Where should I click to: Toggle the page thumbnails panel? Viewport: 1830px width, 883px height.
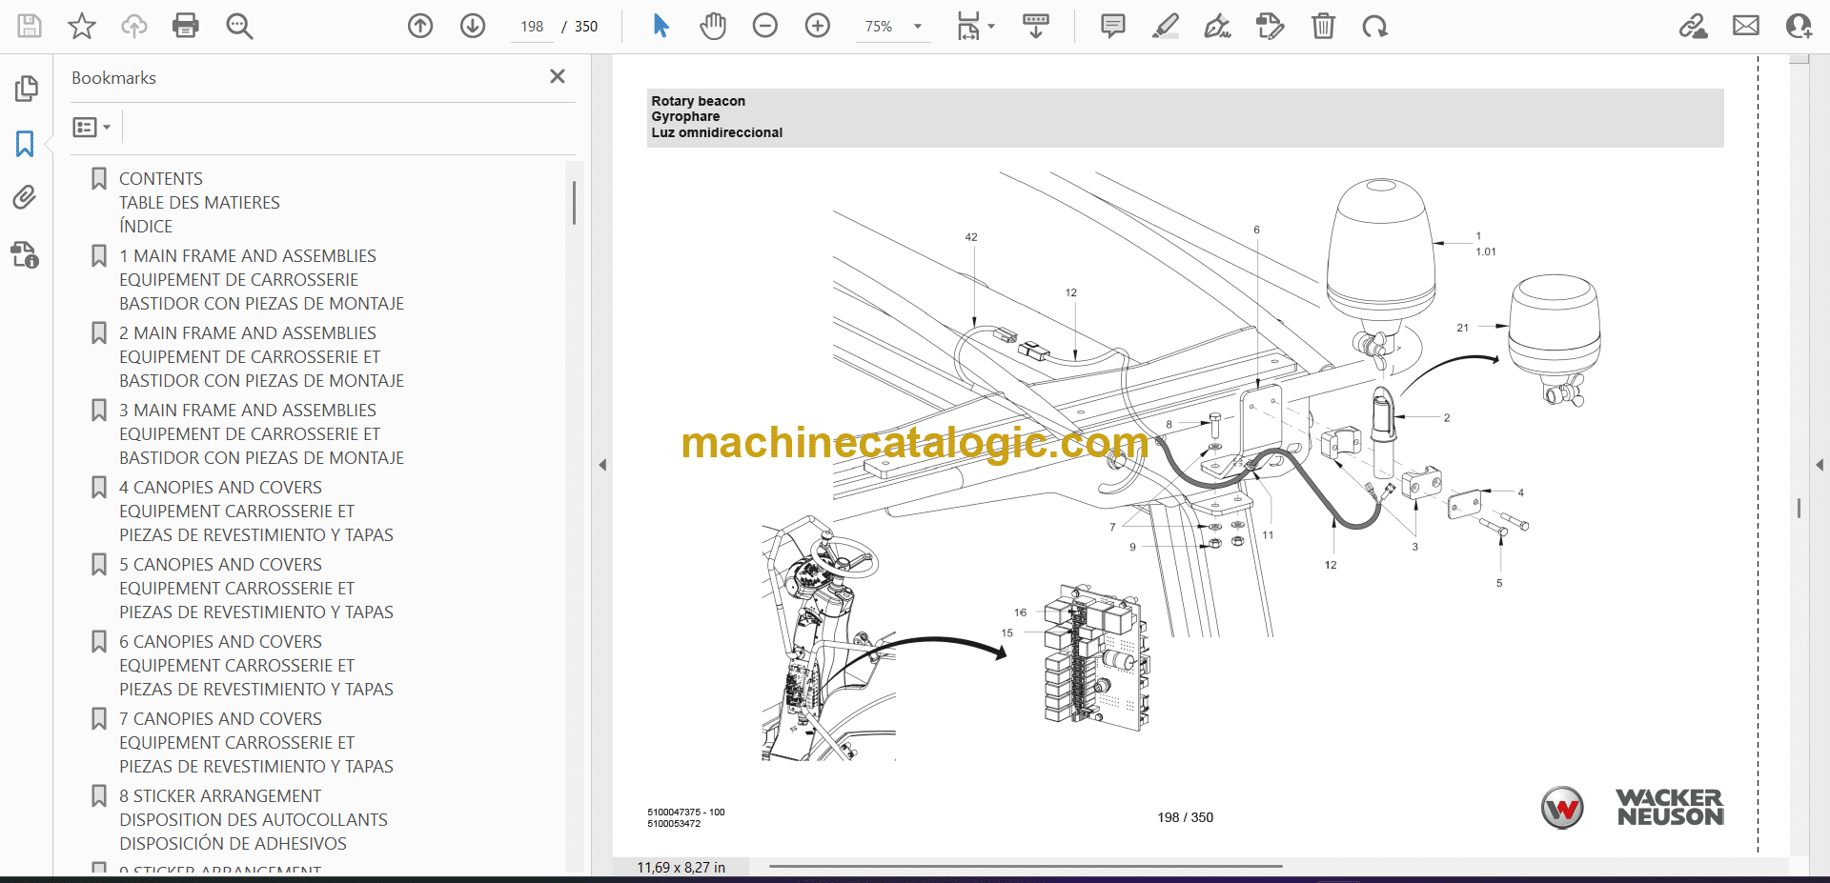26,89
